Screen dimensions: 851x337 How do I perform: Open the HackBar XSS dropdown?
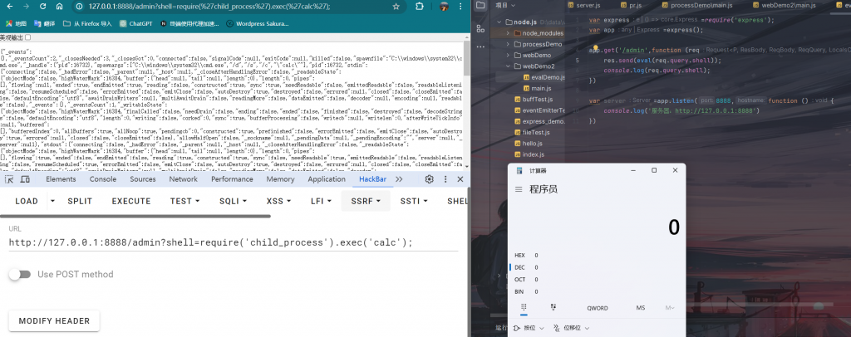coord(279,201)
